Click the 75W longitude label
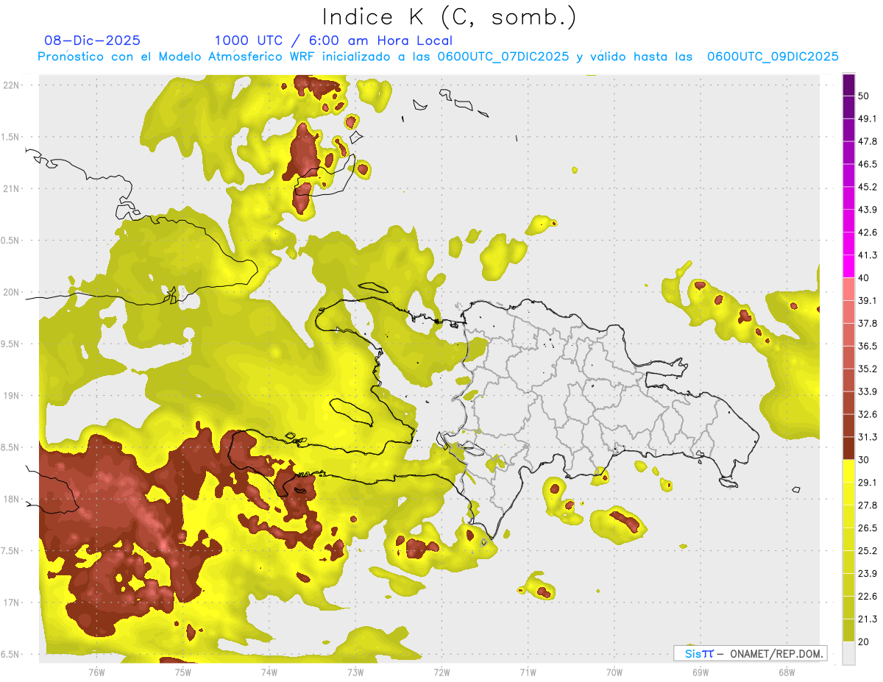The height and width of the screenshot is (682, 883). tap(182, 672)
